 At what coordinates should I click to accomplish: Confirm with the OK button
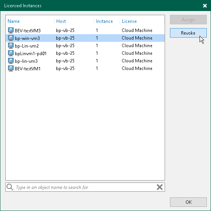[188, 202]
